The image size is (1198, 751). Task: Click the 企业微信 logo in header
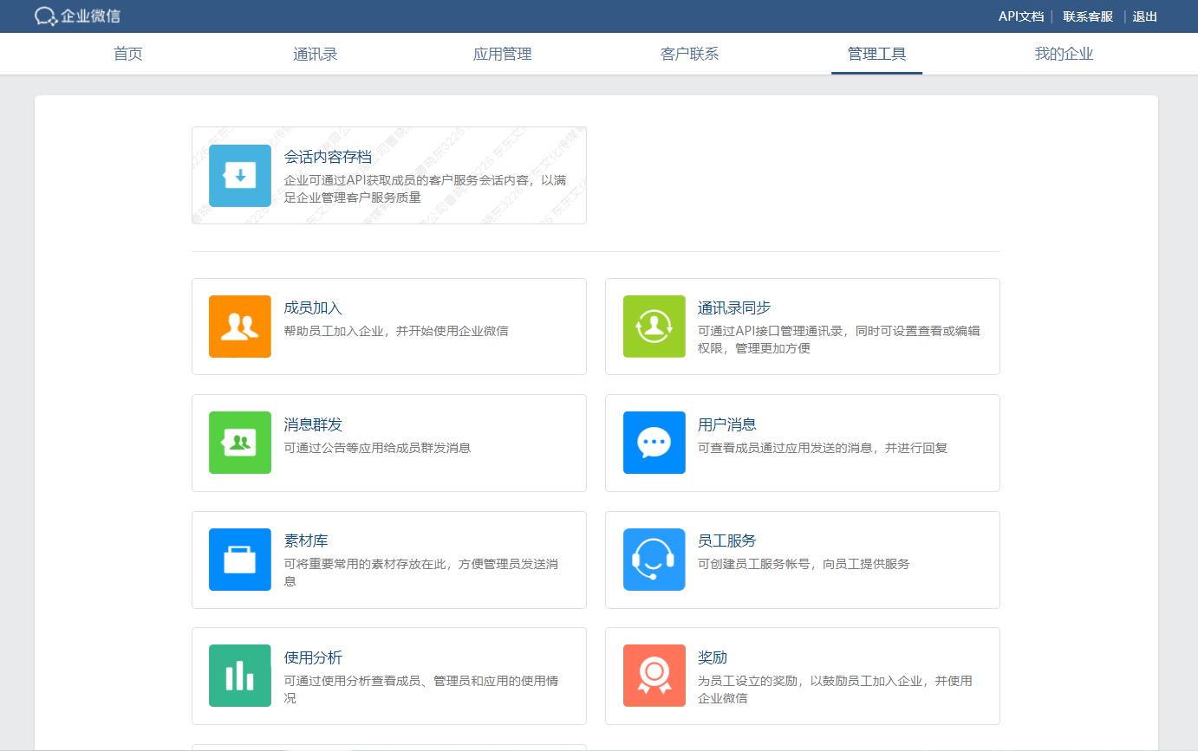point(78,16)
